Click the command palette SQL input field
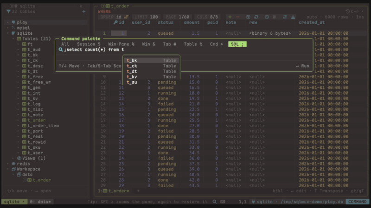This screenshot has width=371, height=208. coord(185,49)
